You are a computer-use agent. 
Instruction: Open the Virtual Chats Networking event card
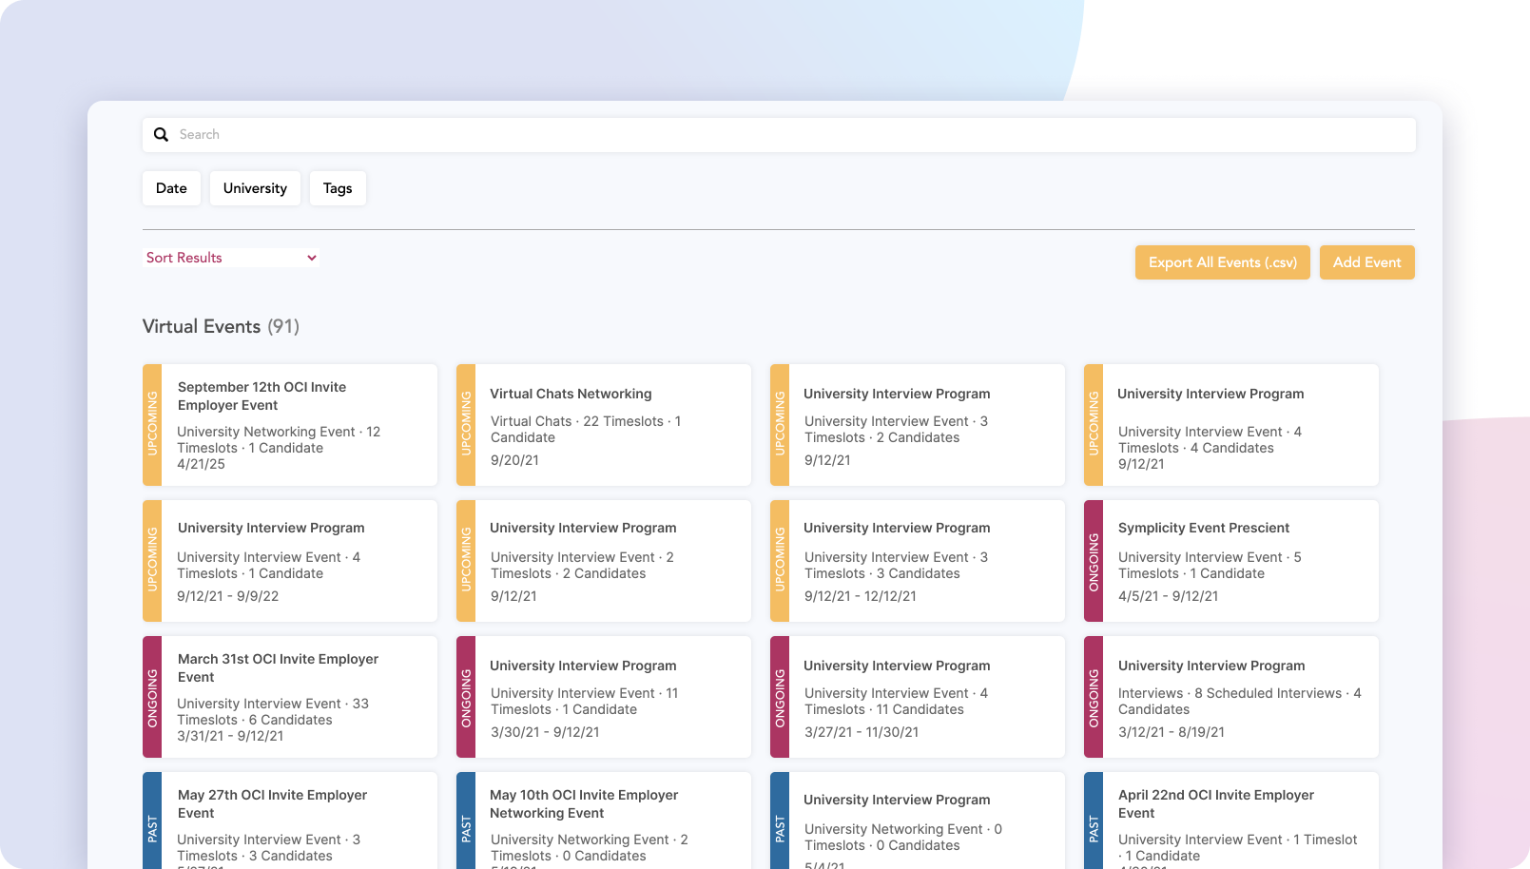(571, 394)
